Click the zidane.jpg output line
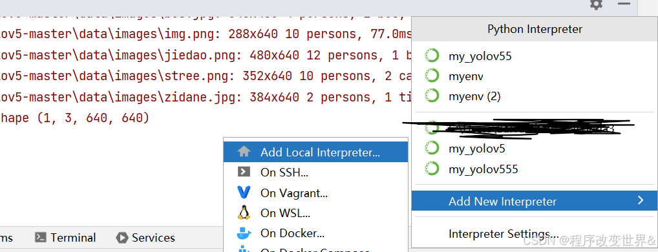The width and height of the screenshot is (658, 252). click(x=206, y=98)
